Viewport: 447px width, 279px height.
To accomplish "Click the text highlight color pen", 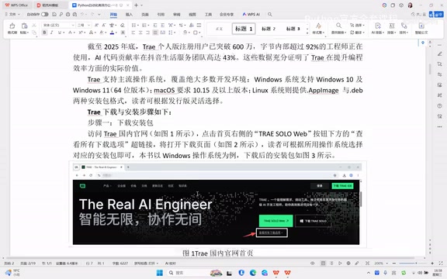I will click(102, 33).
